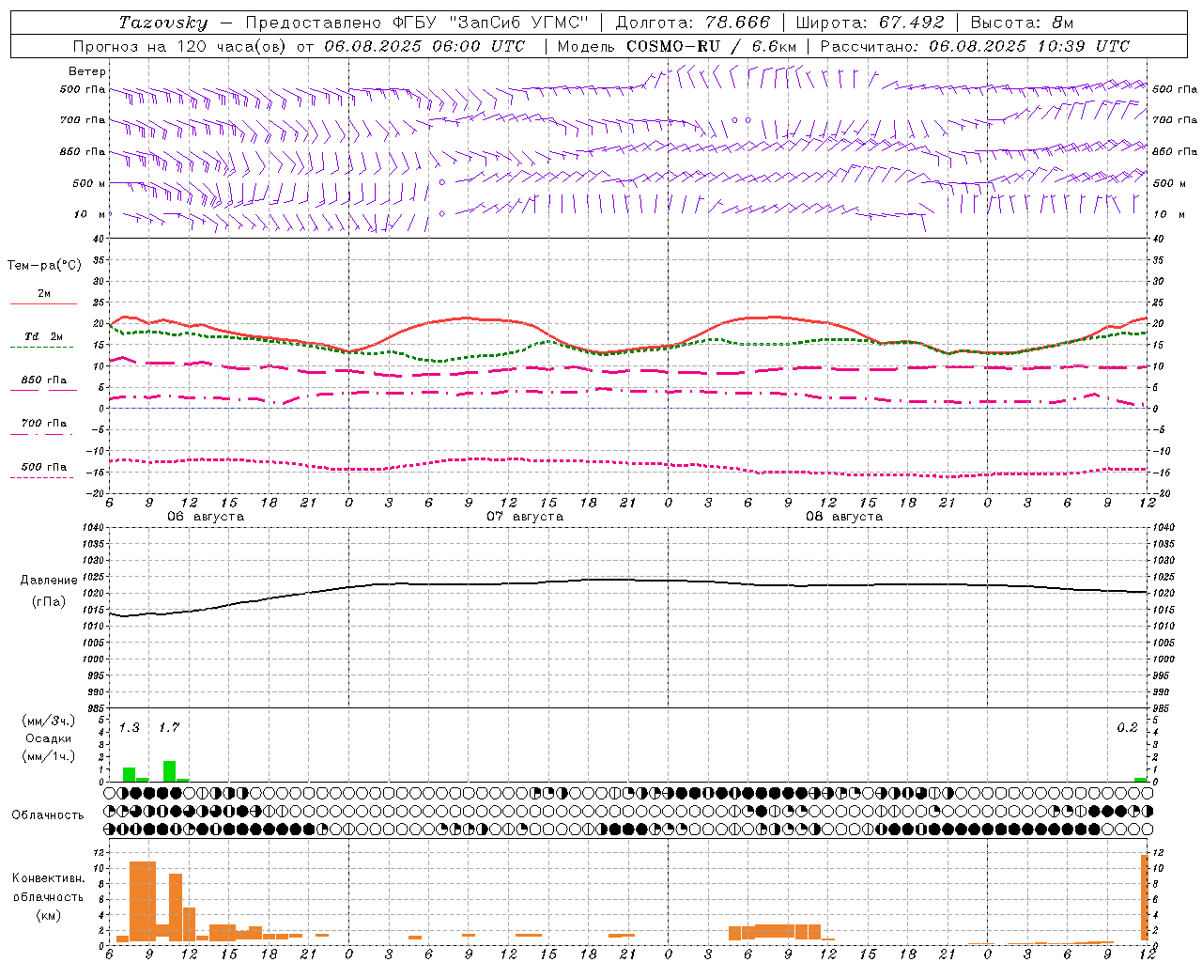
Task: Click the 850 гПа temperature legend entry
Action: pyautogui.click(x=43, y=380)
